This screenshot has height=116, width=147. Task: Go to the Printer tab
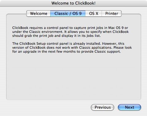coord(112,13)
